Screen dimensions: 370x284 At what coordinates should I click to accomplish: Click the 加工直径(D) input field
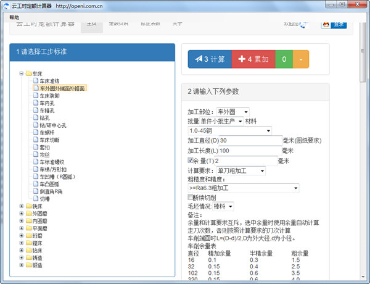click(250, 141)
